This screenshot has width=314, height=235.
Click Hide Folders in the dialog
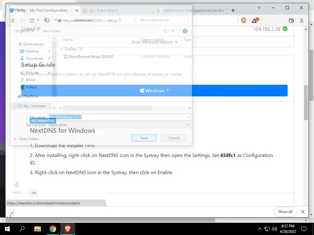[x=27, y=139]
